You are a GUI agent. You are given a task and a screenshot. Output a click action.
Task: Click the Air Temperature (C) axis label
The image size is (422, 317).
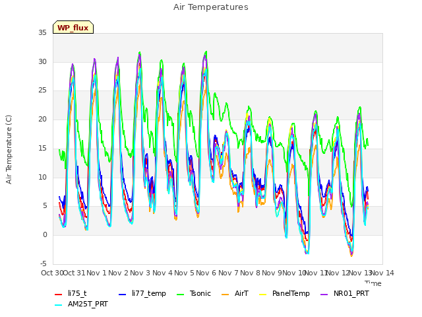[x=9, y=150]
